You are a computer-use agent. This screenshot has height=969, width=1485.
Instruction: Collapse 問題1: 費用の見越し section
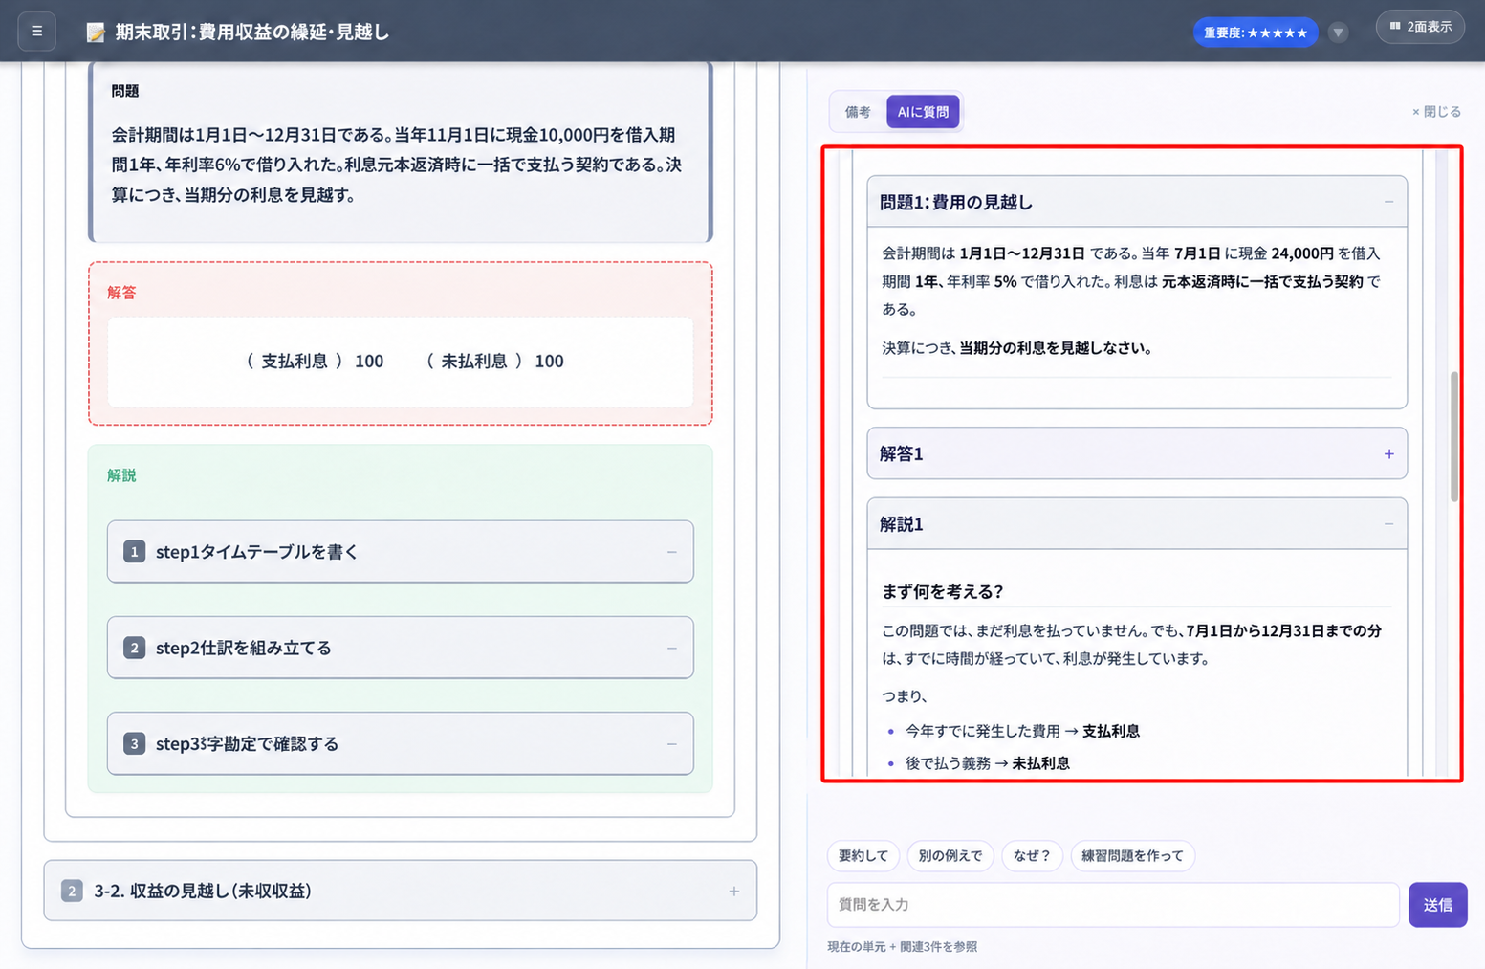[1388, 202]
